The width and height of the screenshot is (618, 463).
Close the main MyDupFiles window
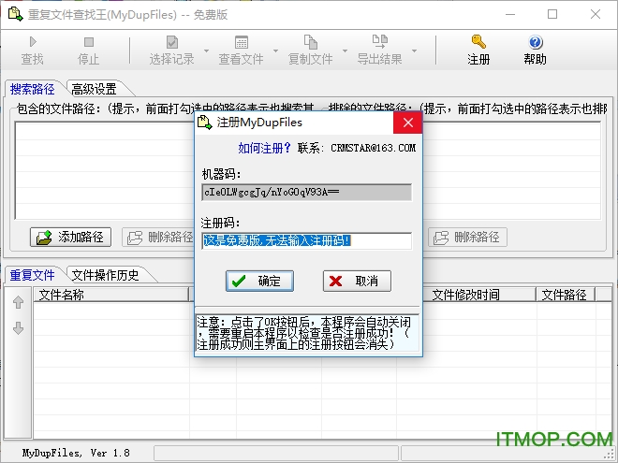coord(596,15)
